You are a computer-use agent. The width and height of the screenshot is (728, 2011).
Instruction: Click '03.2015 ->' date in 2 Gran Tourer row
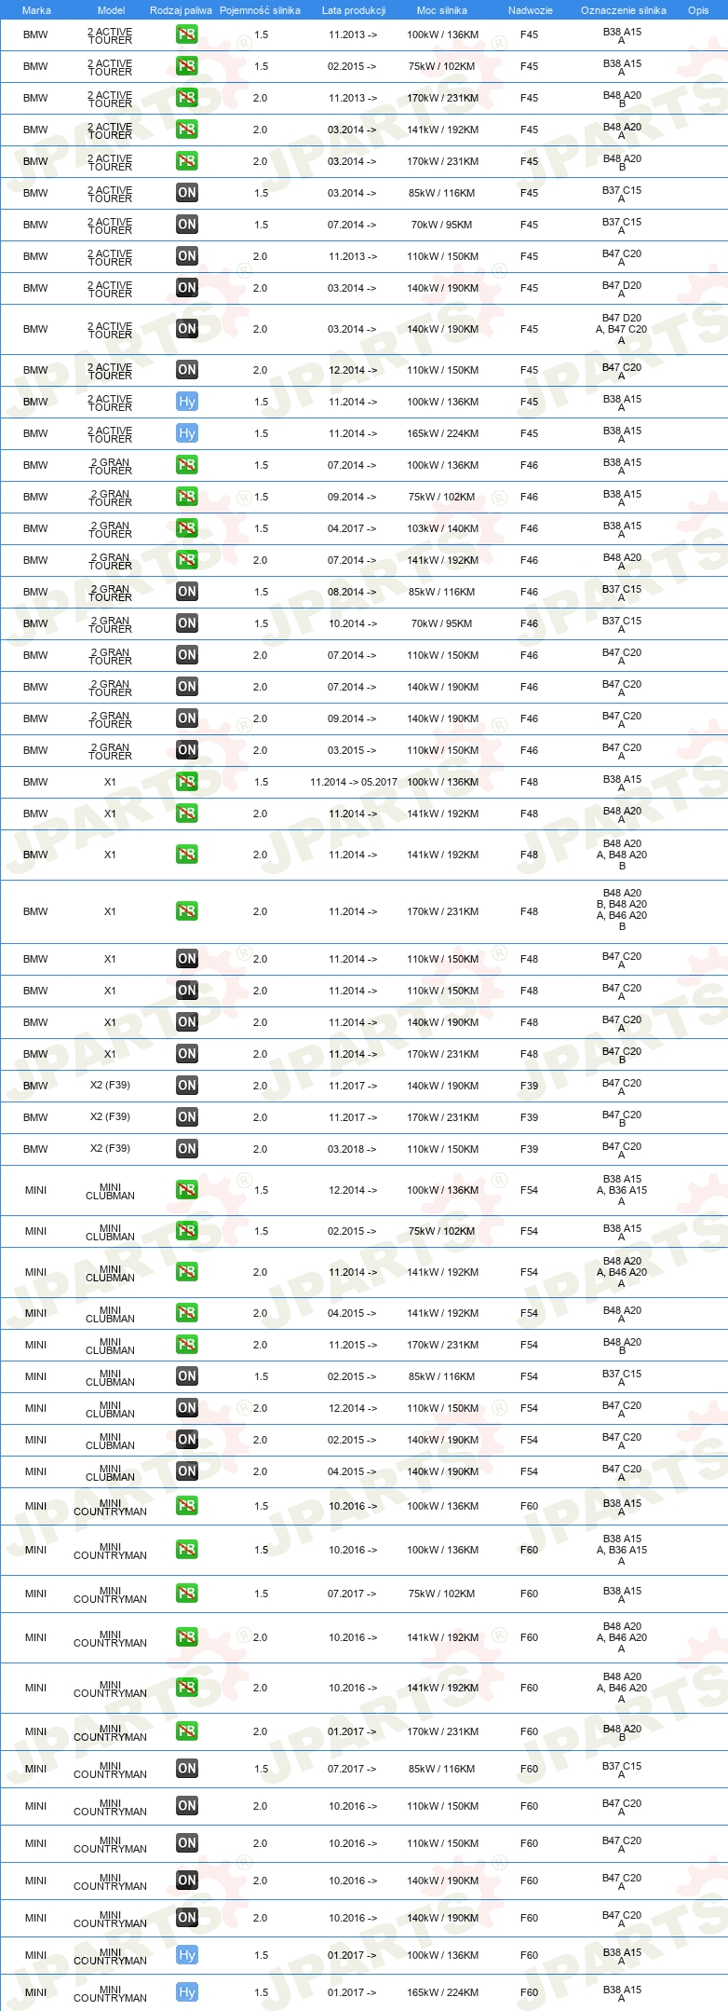pyautogui.click(x=352, y=750)
